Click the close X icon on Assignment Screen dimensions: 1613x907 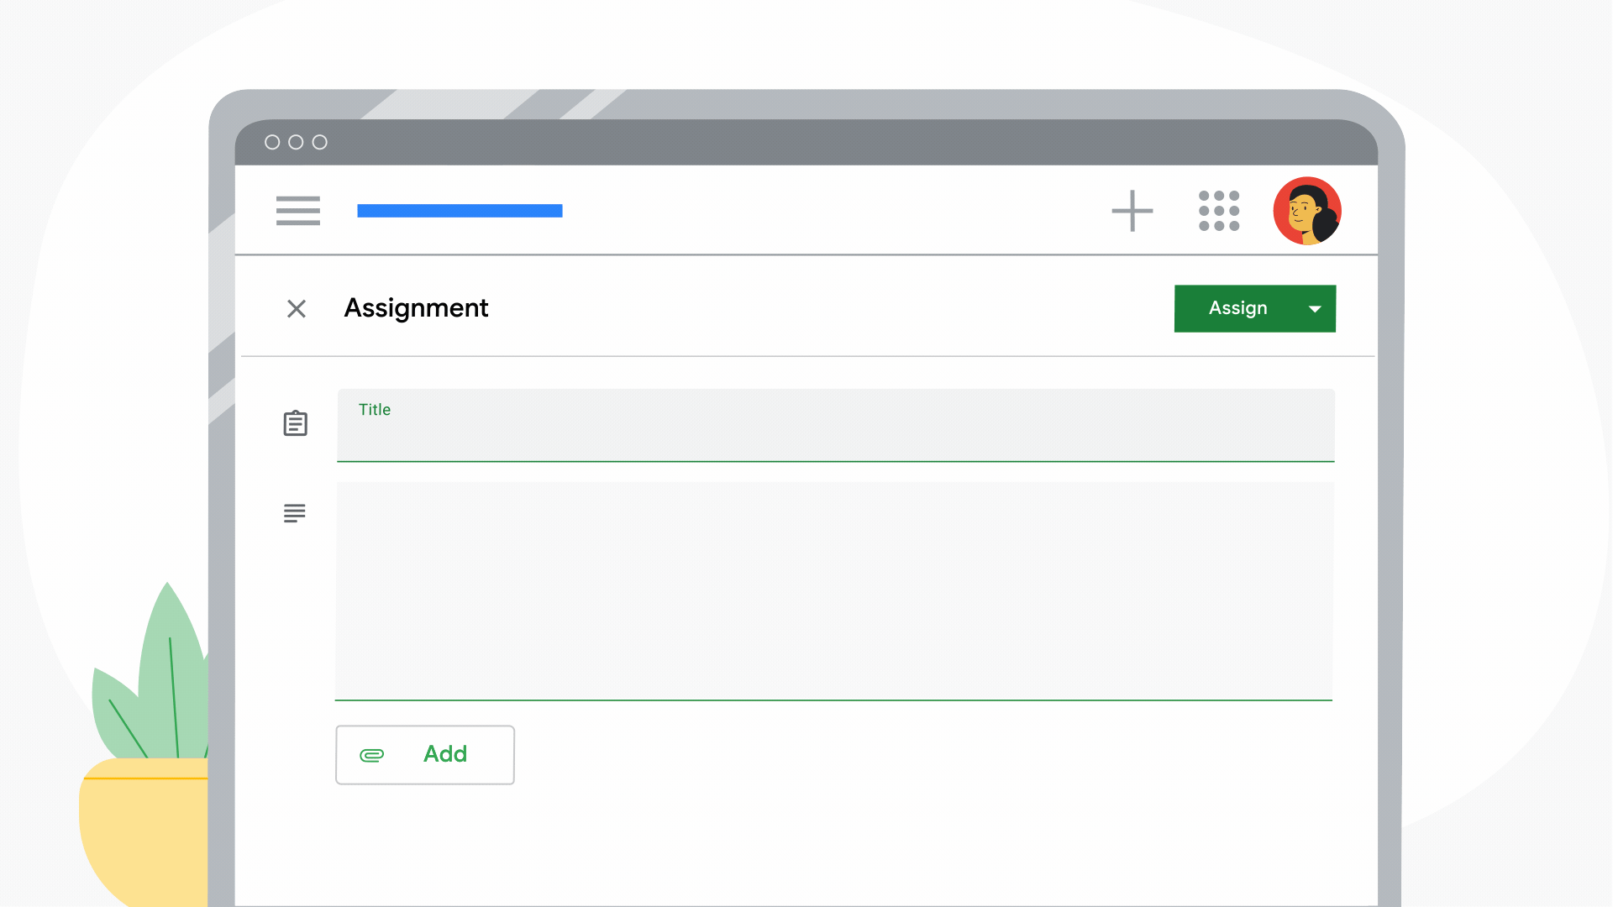pos(296,308)
